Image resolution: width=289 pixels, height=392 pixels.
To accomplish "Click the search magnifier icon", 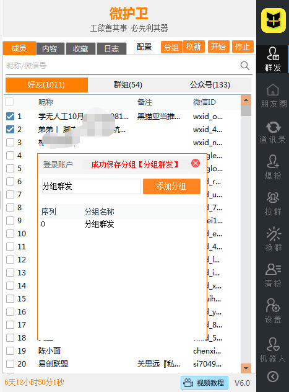I will point(245,66).
